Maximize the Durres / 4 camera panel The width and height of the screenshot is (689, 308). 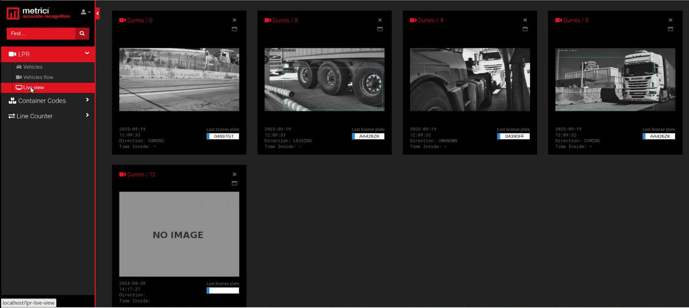pos(525,29)
